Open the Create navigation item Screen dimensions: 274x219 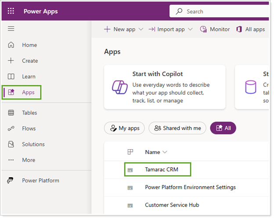click(x=30, y=61)
